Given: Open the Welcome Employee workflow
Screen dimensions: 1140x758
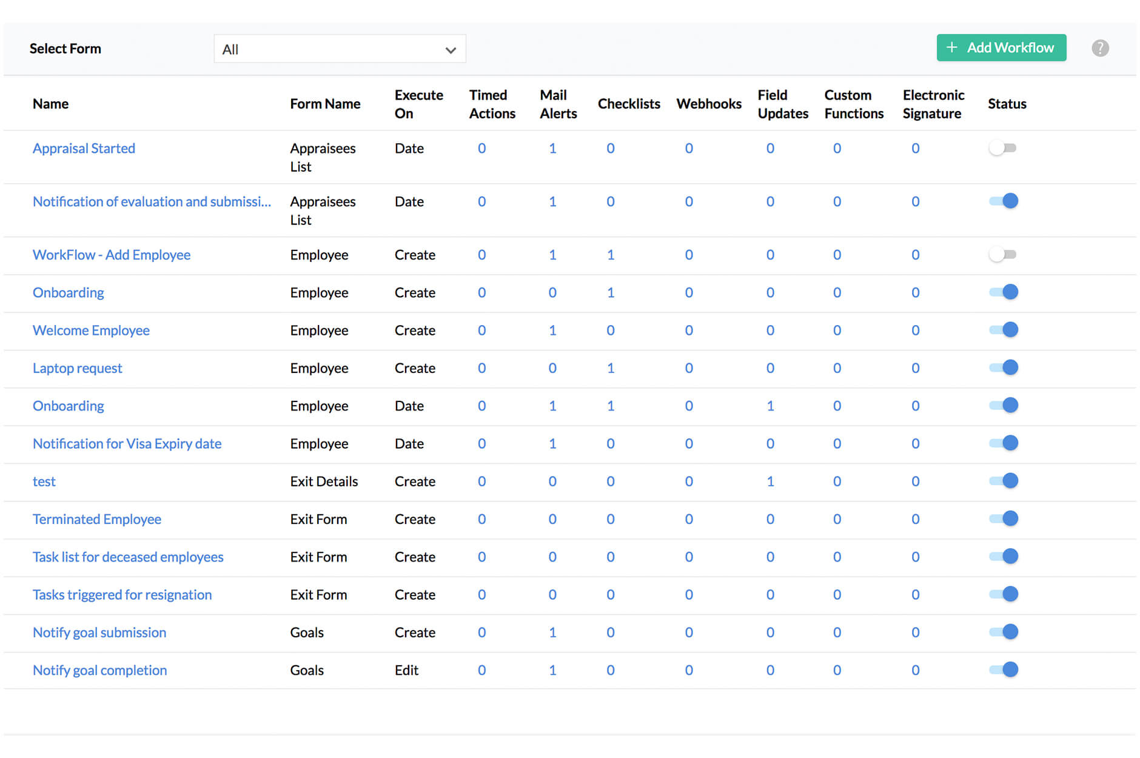Looking at the screenshot, I should click(91, 330).
